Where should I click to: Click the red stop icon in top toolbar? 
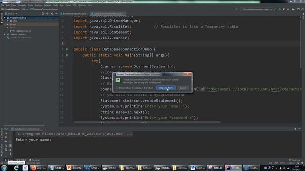288,9
